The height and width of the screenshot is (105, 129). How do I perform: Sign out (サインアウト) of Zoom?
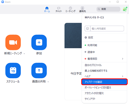104,99
